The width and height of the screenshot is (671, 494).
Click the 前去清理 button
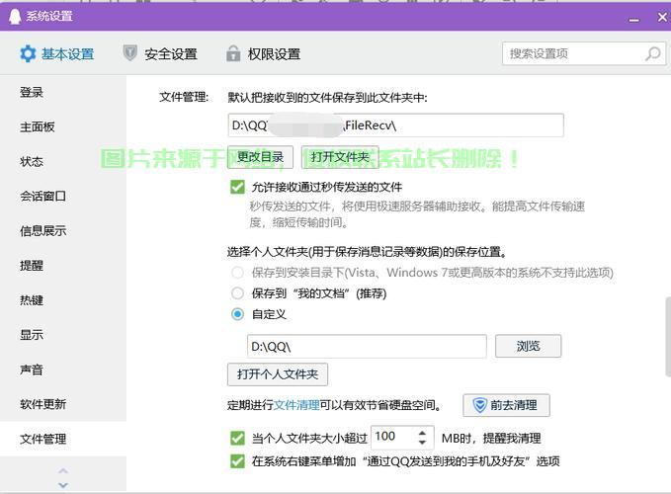pyautogui.click(x=506, y=405)
